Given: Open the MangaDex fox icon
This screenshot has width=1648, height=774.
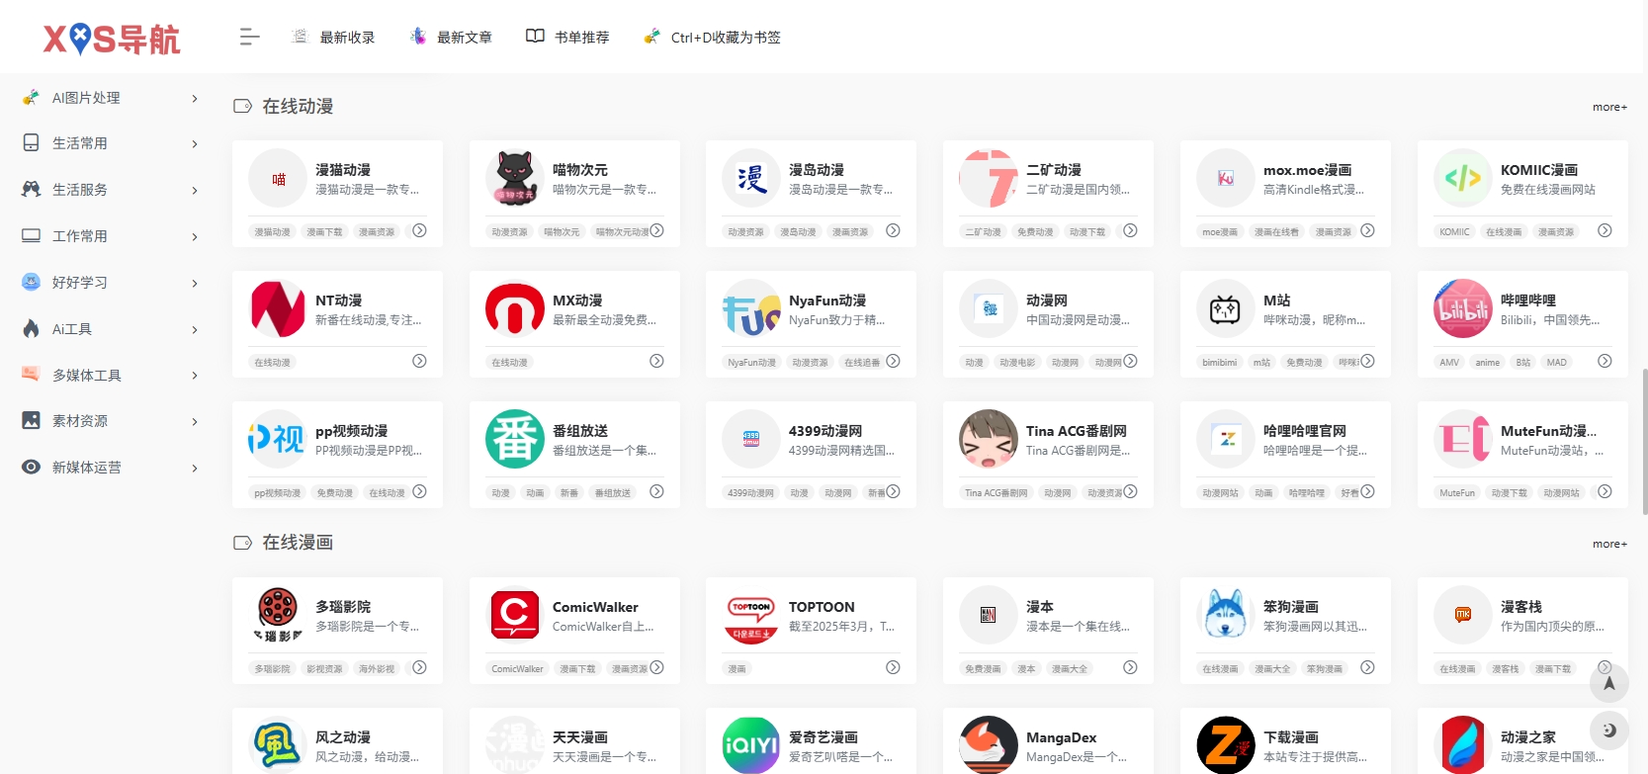Looking at the screenshot, I should (989, 744).
